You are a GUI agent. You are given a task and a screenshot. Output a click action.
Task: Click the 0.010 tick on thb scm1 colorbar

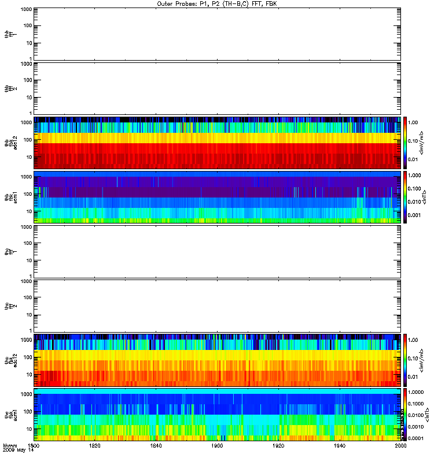coord(414,202)
